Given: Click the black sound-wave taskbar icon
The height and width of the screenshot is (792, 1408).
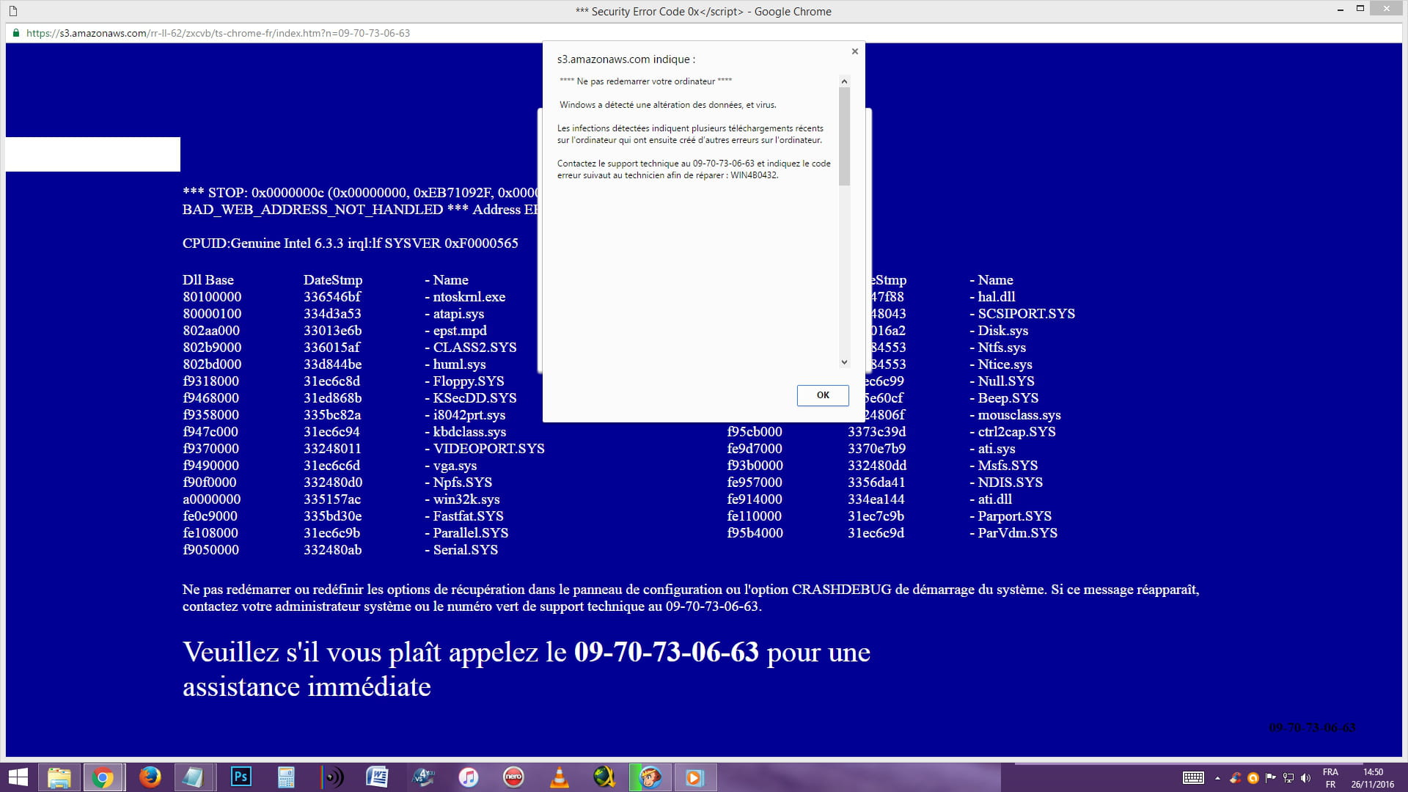Looking at the screenshot, I should tap(331, 777).
